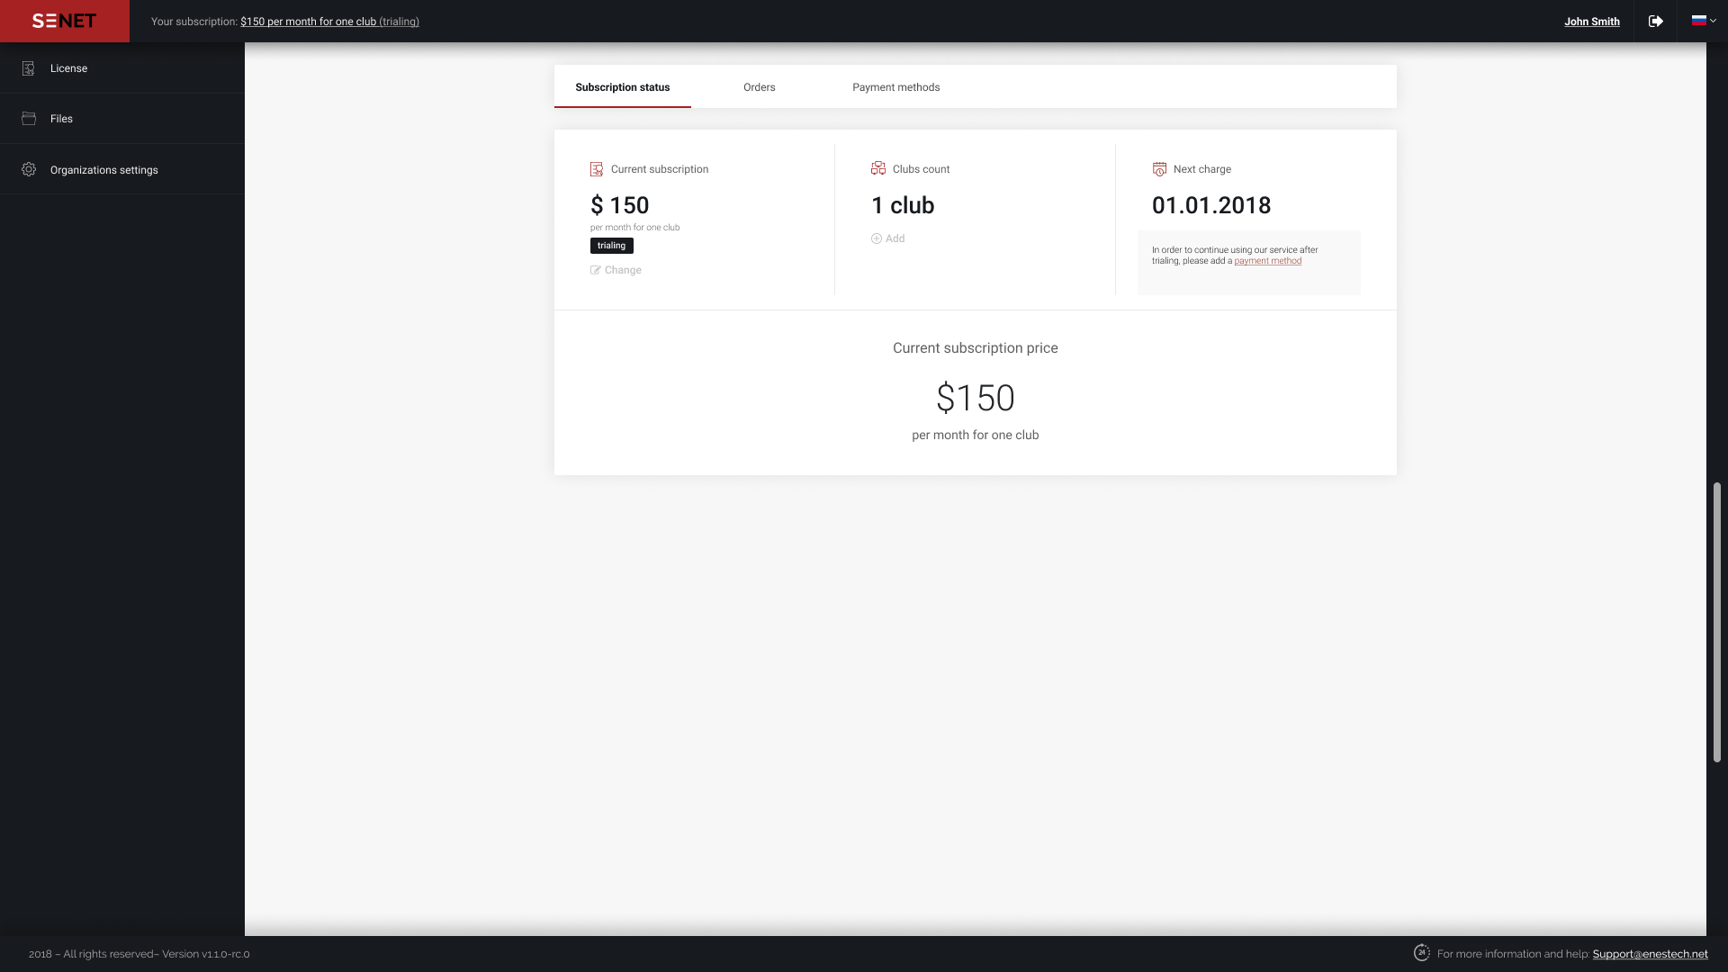The width and height of the screenshot is (1728, 972).
Task: Click the pencil icon beside Change
Action: (596, 270)
